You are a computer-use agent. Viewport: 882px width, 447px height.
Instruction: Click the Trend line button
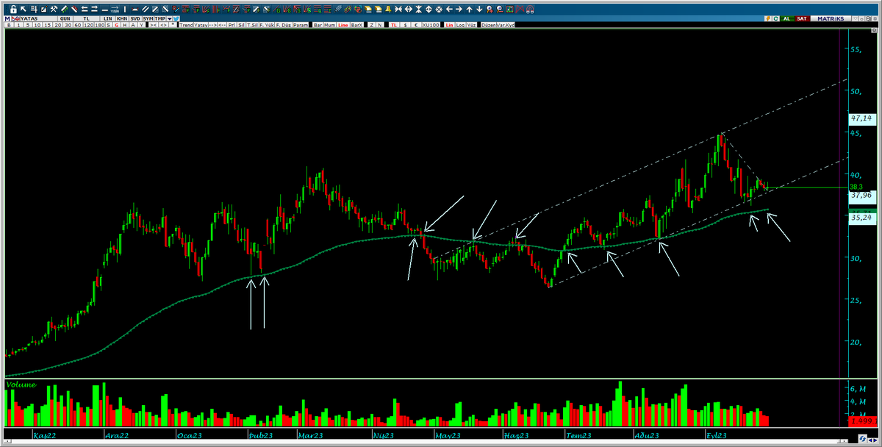click(x=186, y=25)
